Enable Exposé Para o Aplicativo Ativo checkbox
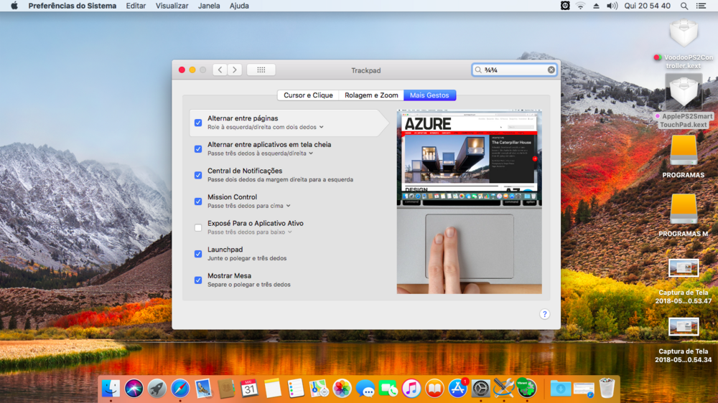Image resolution: width=718 pixels, height=403 pixels. (198, 227)
